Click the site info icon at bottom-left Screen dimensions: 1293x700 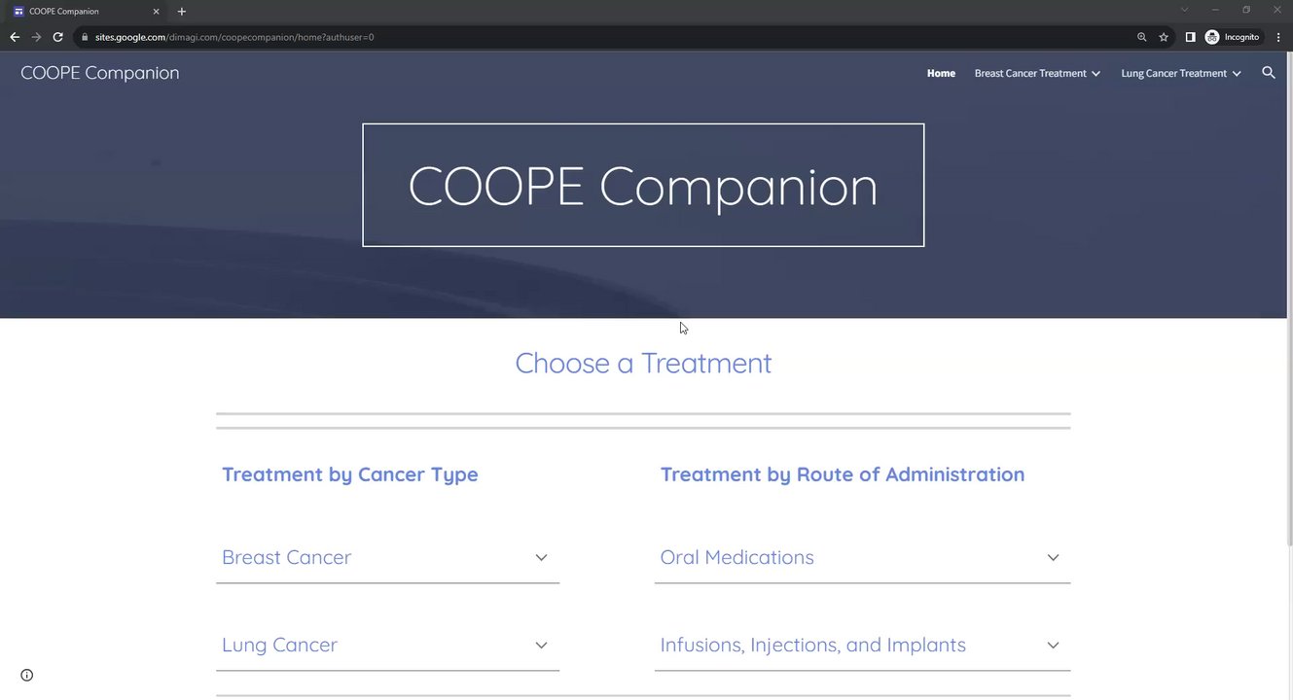(27, 675)
